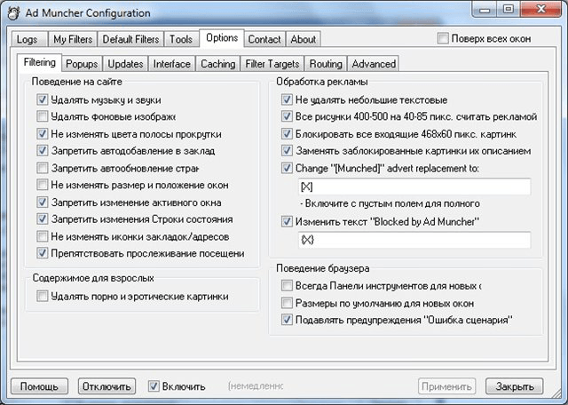Toggle 'Все рисунки 400-500 на 40-85 пикс.' checkbox
This screenshot has width=568, height=405.
[x=287, y=116]
